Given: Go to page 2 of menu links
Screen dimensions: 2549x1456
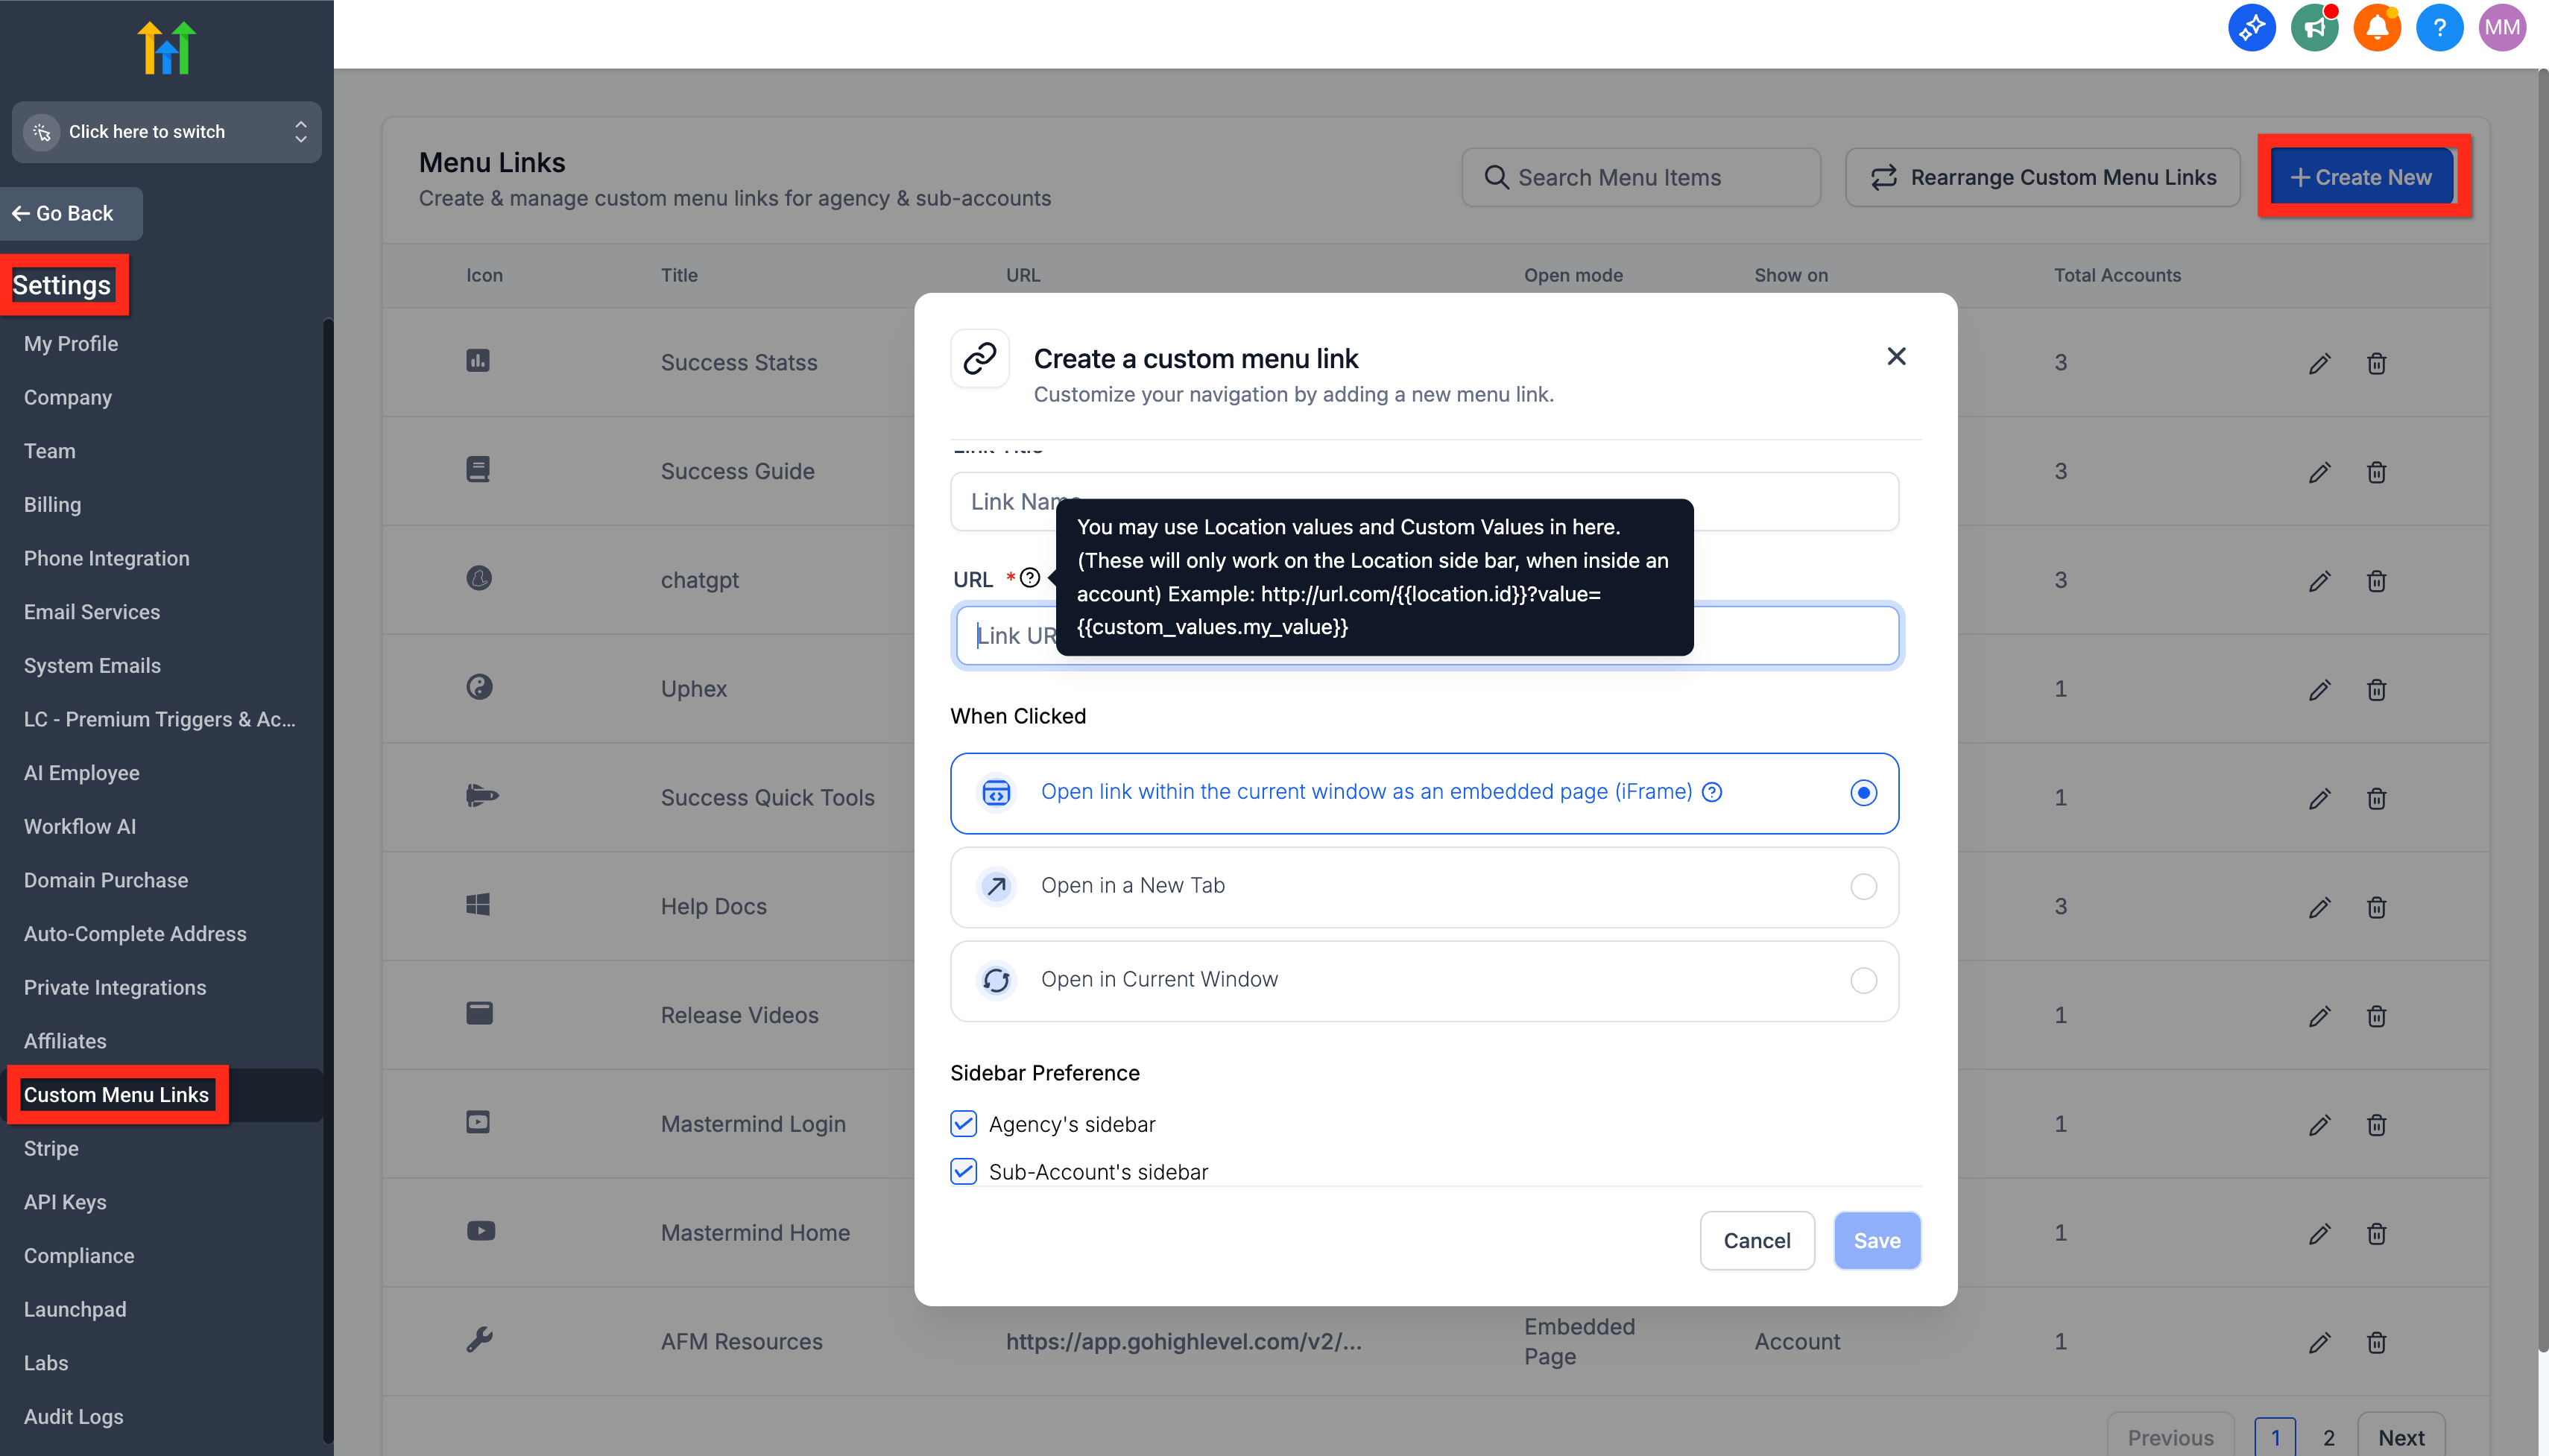Looking at the screenshot, I should [x=2328, y=1437].
